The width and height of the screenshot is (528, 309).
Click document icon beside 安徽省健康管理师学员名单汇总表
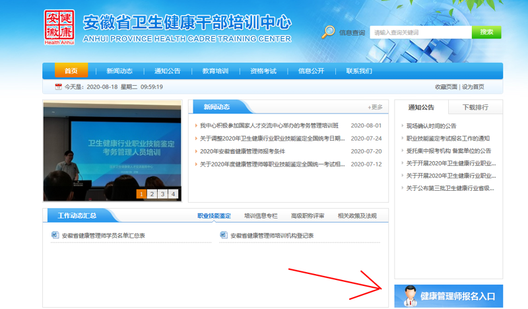[x=55, y=235]
